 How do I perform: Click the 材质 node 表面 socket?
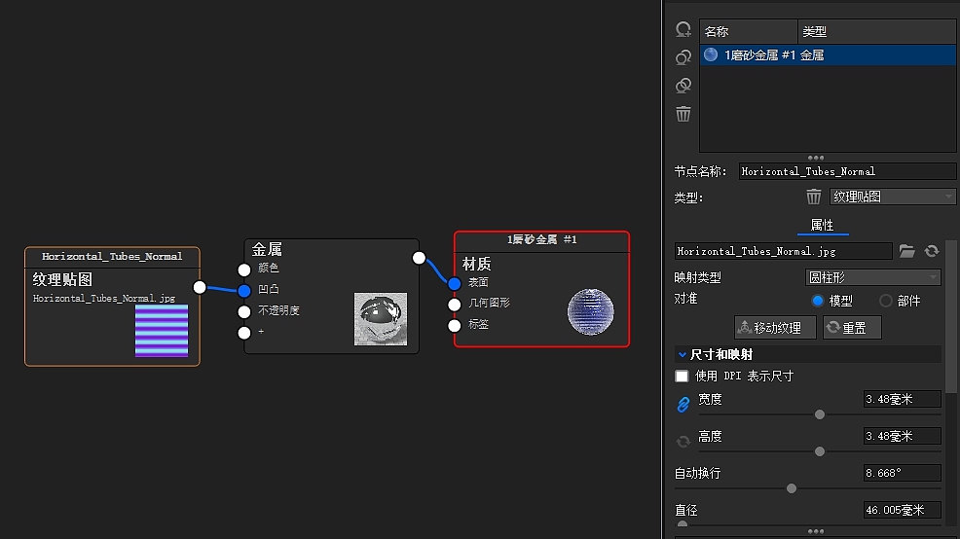455,283
